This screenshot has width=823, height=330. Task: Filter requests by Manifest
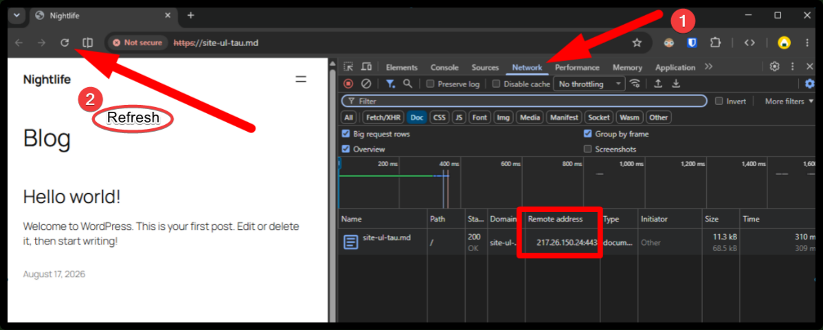[x=564, y=118]
